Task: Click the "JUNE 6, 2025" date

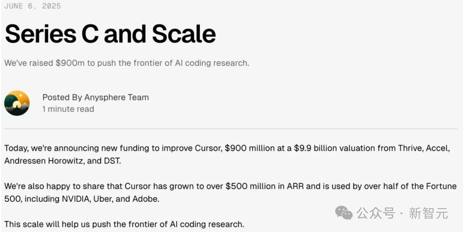Action: pos(32,6)
